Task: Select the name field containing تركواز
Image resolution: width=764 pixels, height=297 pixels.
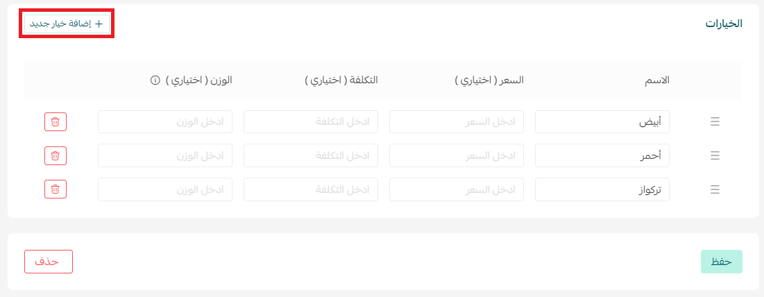Action: (x=602, y=189)
